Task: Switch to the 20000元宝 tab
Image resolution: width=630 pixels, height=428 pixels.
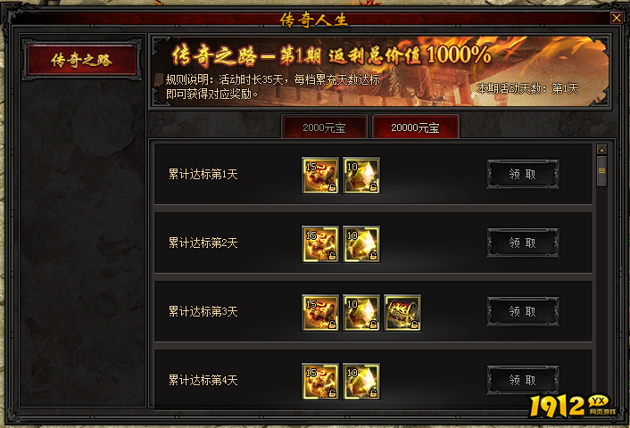Action: pos(416,128)
